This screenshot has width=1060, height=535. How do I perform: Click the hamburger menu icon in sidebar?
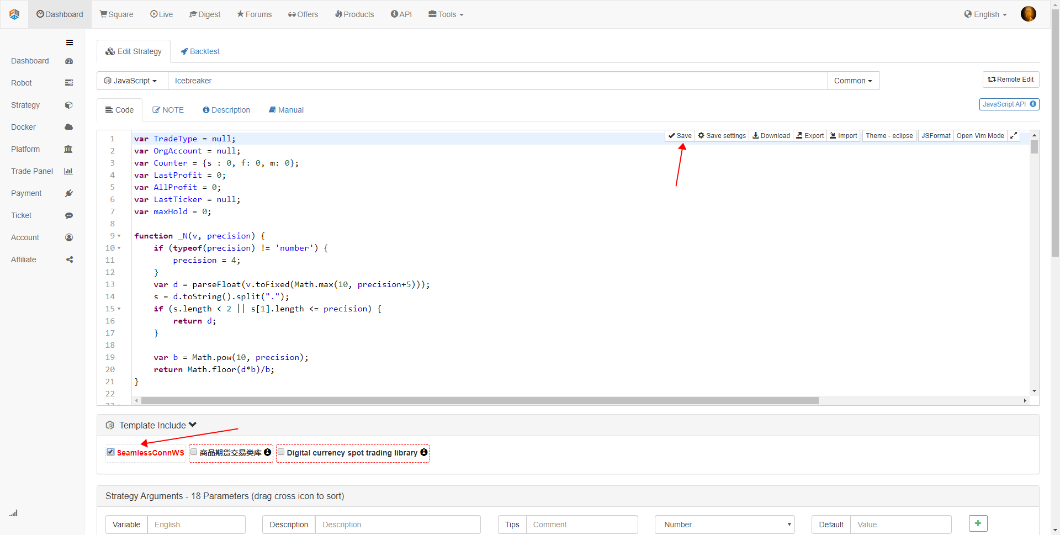point(70,43)
